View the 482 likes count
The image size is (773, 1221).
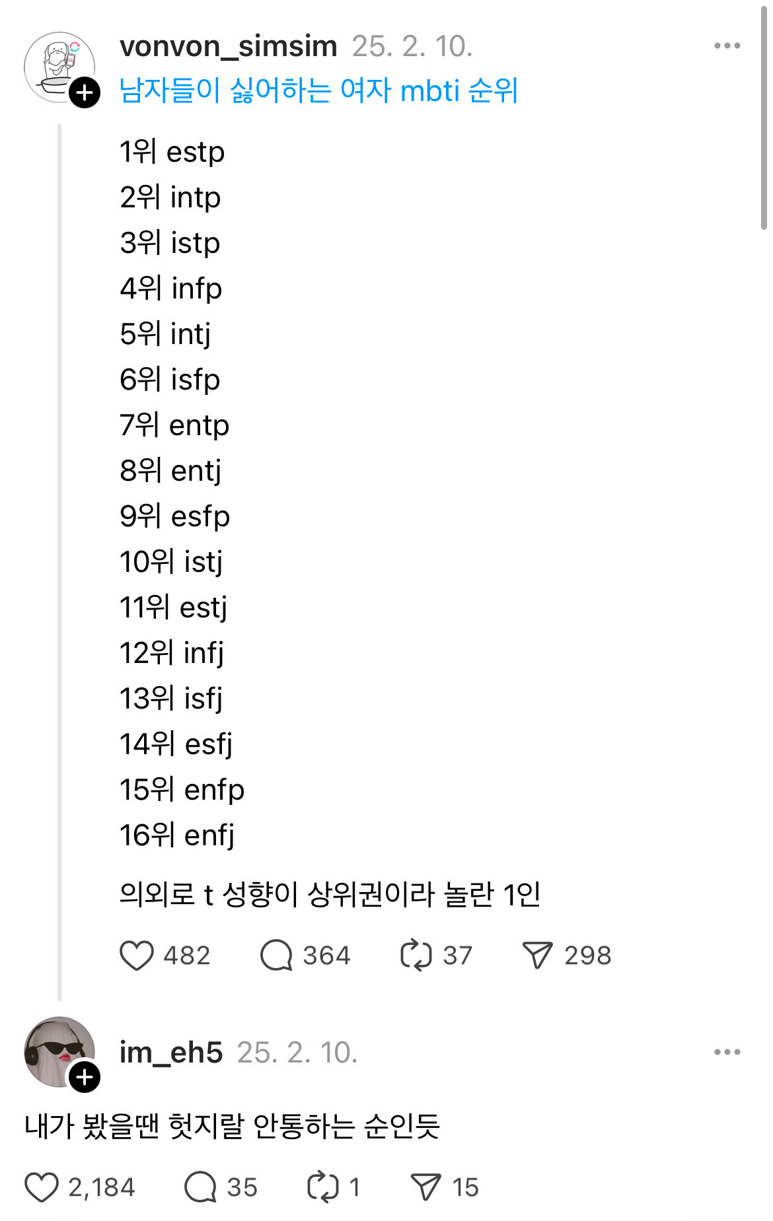click(x=186, y=954)
